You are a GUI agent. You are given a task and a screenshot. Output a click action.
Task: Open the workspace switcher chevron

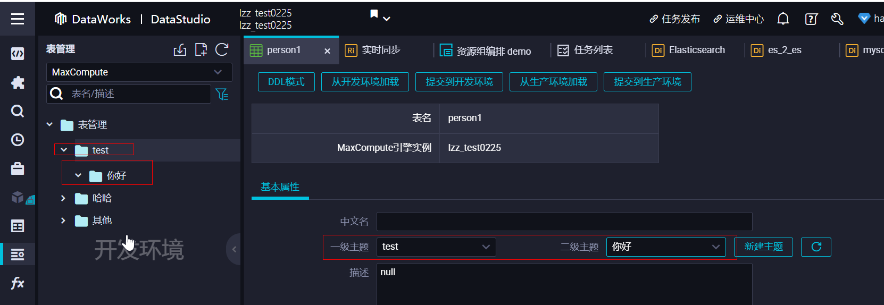(x=387, y=19)
